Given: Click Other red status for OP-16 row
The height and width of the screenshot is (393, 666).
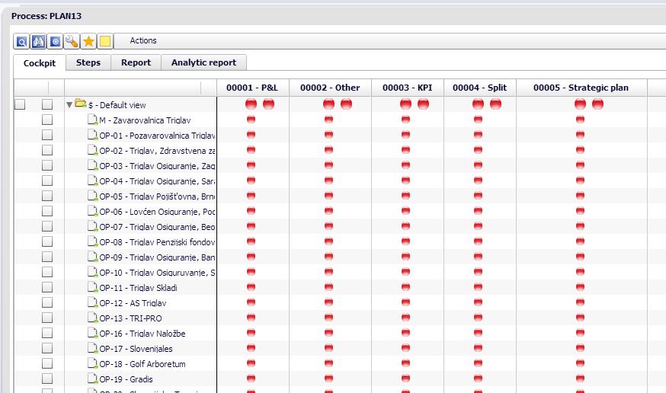Looking at the screenshot, I should (x=328, y=333).
